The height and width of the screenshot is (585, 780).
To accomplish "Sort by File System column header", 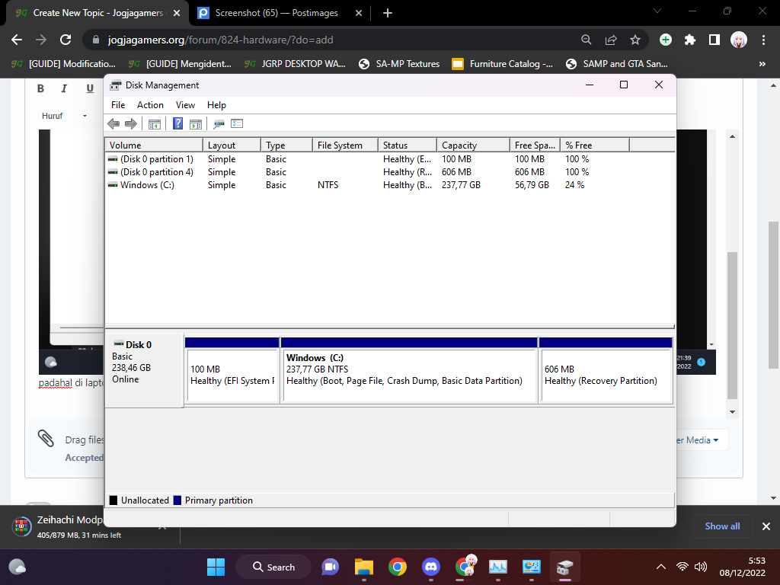I will tap(345, 145).
